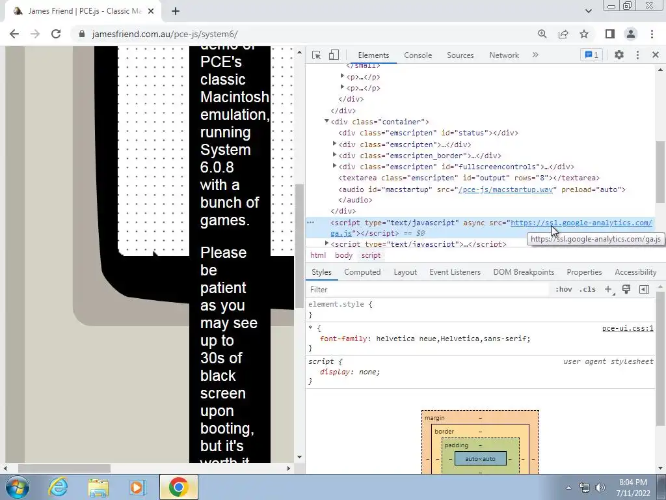666x500 pixels.
Task: Expand the fullscreencontrols div node
Action: point(335,166)
